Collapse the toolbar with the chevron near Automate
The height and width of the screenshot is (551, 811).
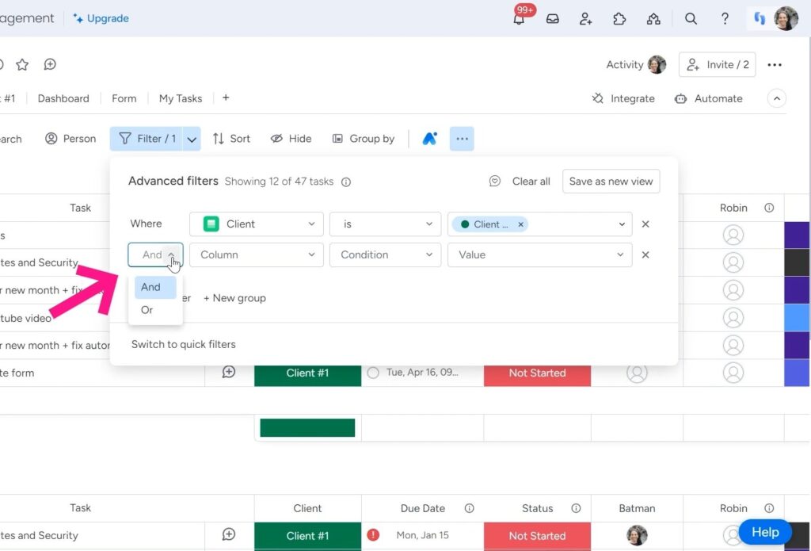pyautogui.click(x=777, y=98)
